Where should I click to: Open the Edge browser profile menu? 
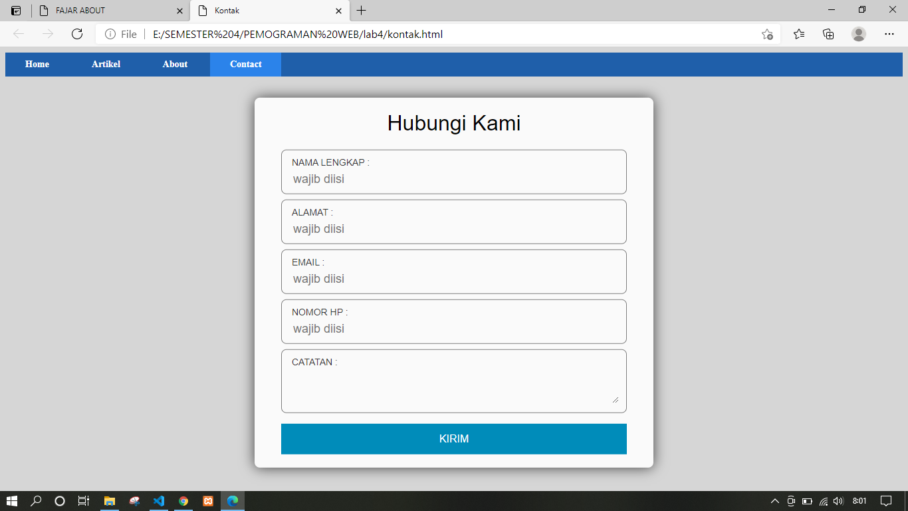point(857,34)
